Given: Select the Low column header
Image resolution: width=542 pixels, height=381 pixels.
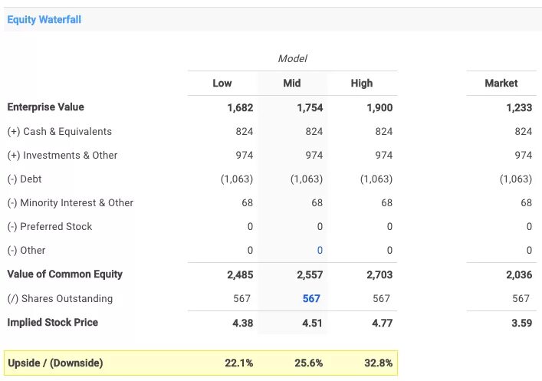Looking at the screenshot, I should 222,83.
